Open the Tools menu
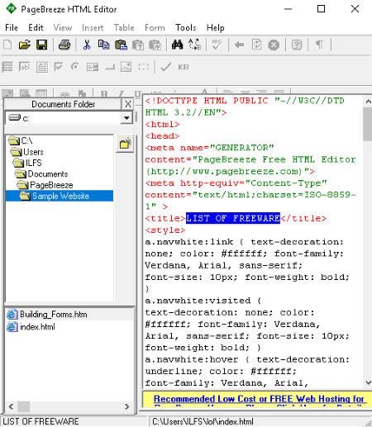This screenshot has height=427, width=372. click(x=186, y=27)
